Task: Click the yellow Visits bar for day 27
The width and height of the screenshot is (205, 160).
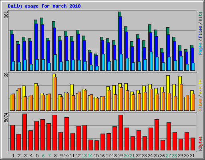Action: pyautogui.click(x=167, y=93)
